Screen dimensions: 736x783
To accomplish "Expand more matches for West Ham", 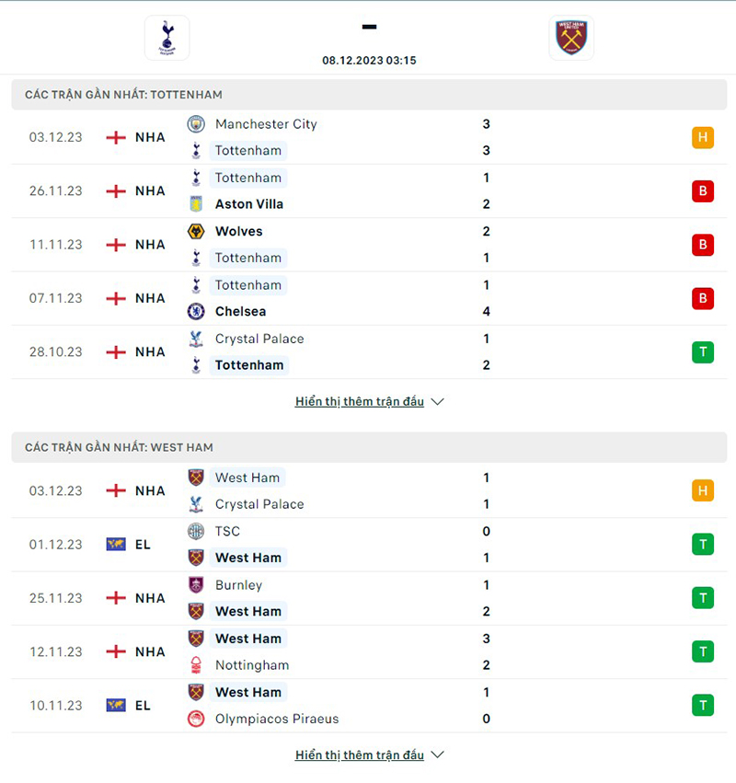I will click(x=363, y=754).
